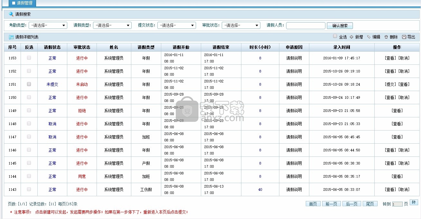This screenshot has height=219, width=421.
Task: Click the 请假详细列表 list icon
Action: coord(11,37)
